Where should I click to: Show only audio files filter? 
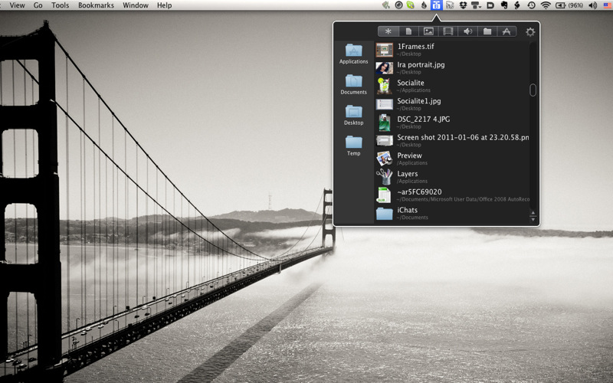[x=467, y=31]
